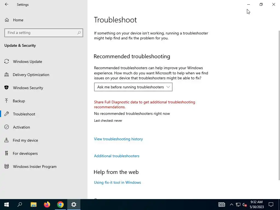Click the For developers tools icon
Viewport: 280px width, 210px height.
click(x=7, y=153)
